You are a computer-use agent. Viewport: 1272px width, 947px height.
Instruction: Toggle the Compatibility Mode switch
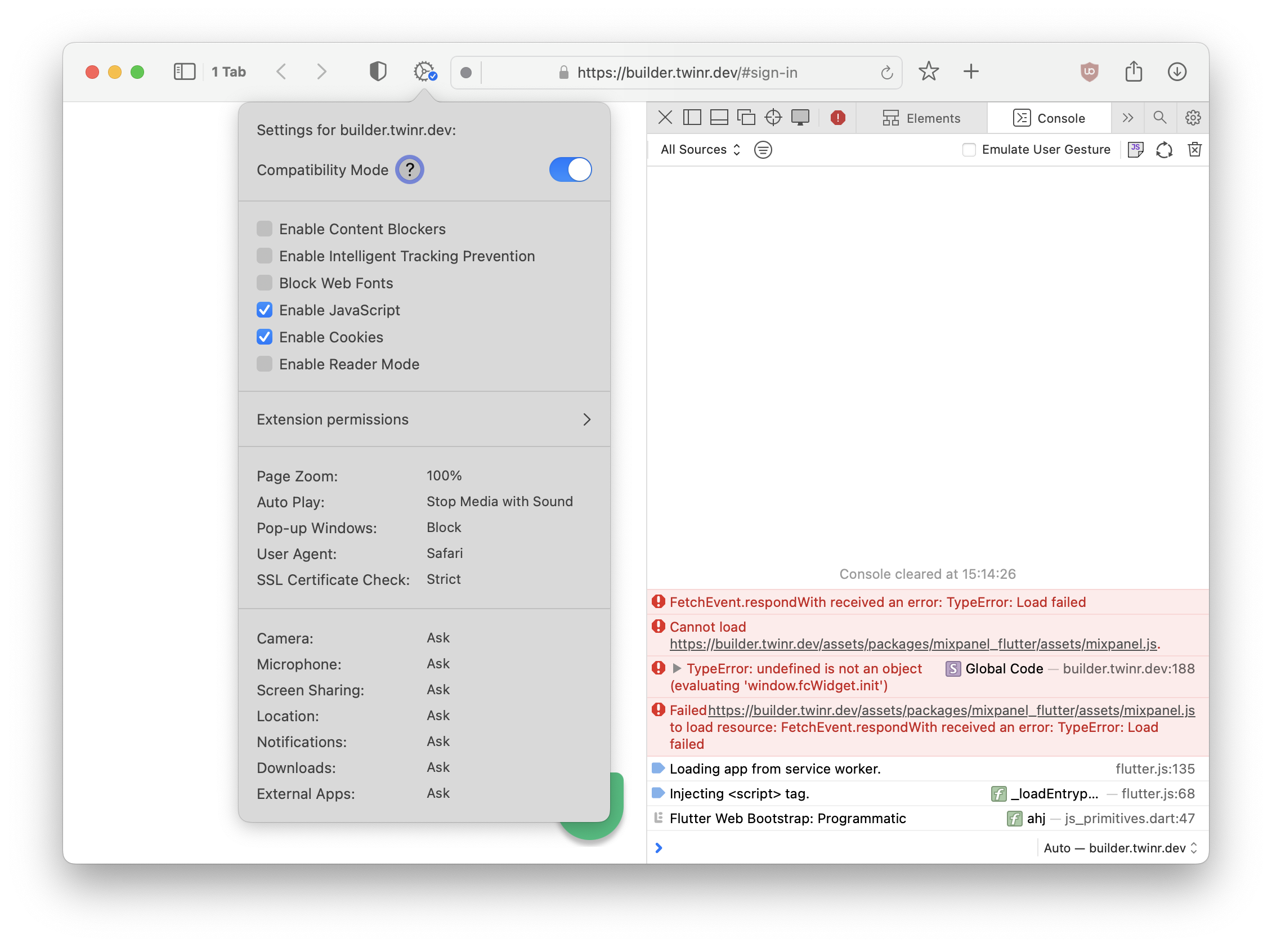coord(570,169)
